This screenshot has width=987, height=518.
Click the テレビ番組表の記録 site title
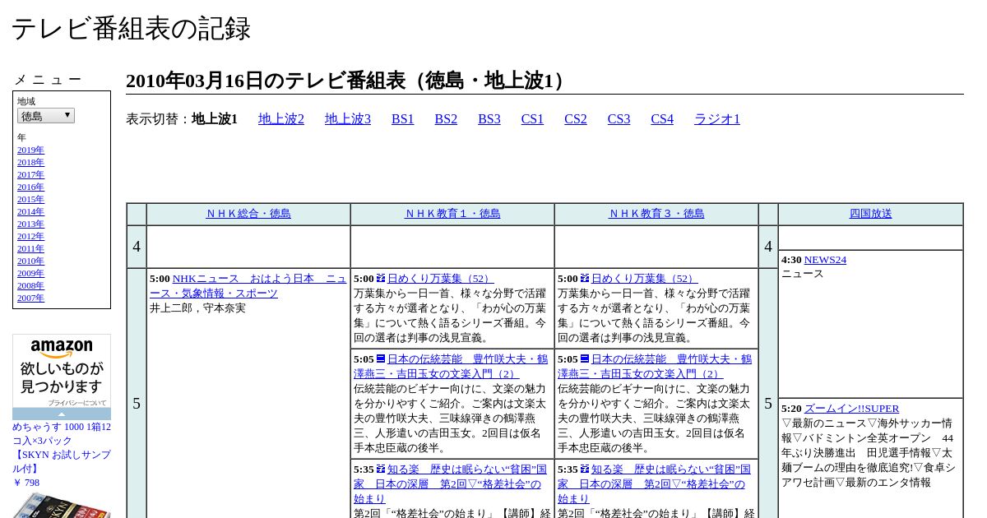coord(131,29)
